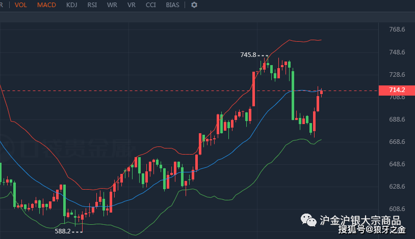
Task: Show the RSI indicator
Action: coord(92,5)
